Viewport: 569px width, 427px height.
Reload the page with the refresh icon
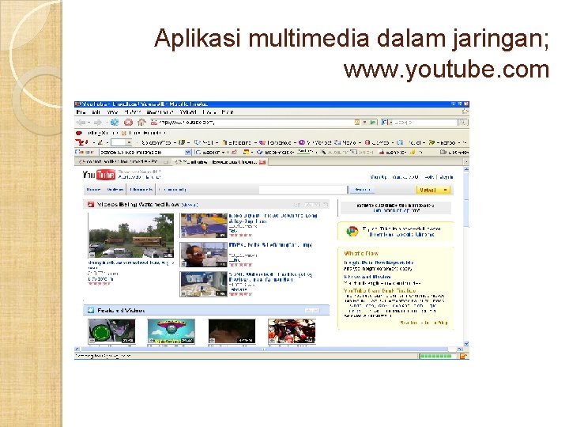(x=115, y=123)
